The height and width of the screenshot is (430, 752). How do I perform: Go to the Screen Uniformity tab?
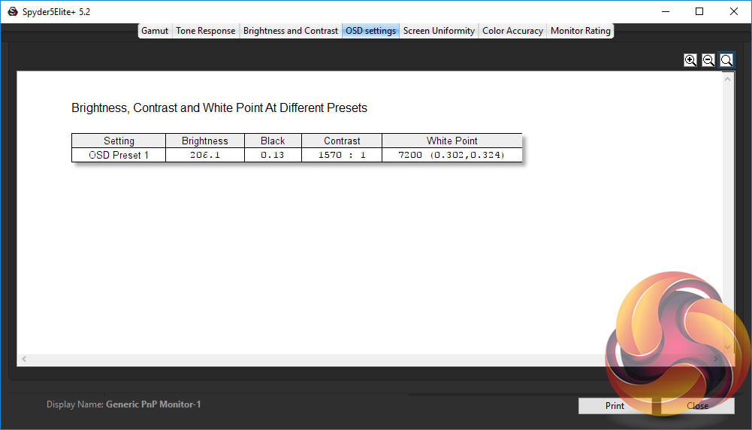[x=439, y=31]
